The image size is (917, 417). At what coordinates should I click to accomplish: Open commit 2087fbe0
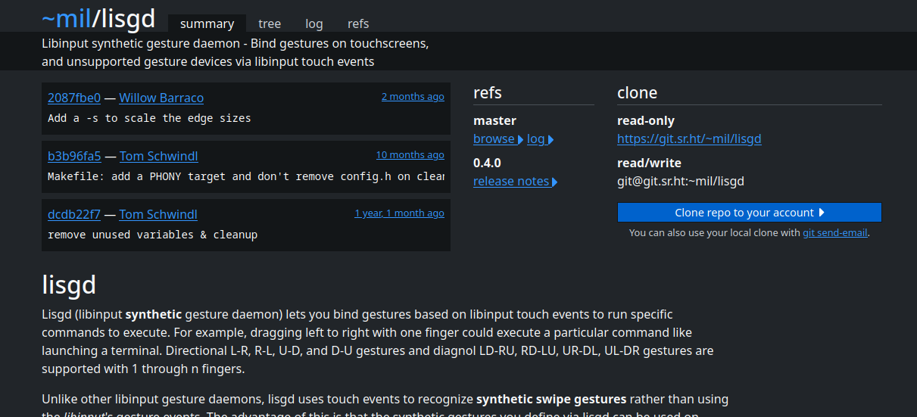74,98
